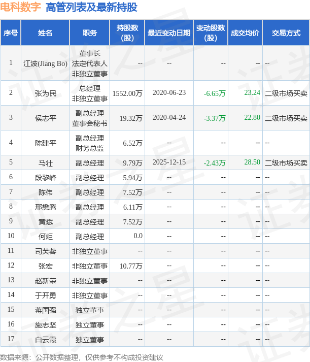The width and height of the screenshot is (310, 362).
Task: Click the date 2020-06-23
Action: (169, 93)
